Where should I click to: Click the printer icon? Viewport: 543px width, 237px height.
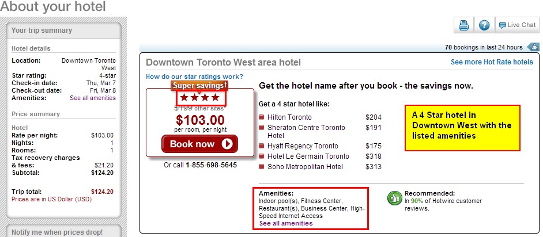click(463, 25)
